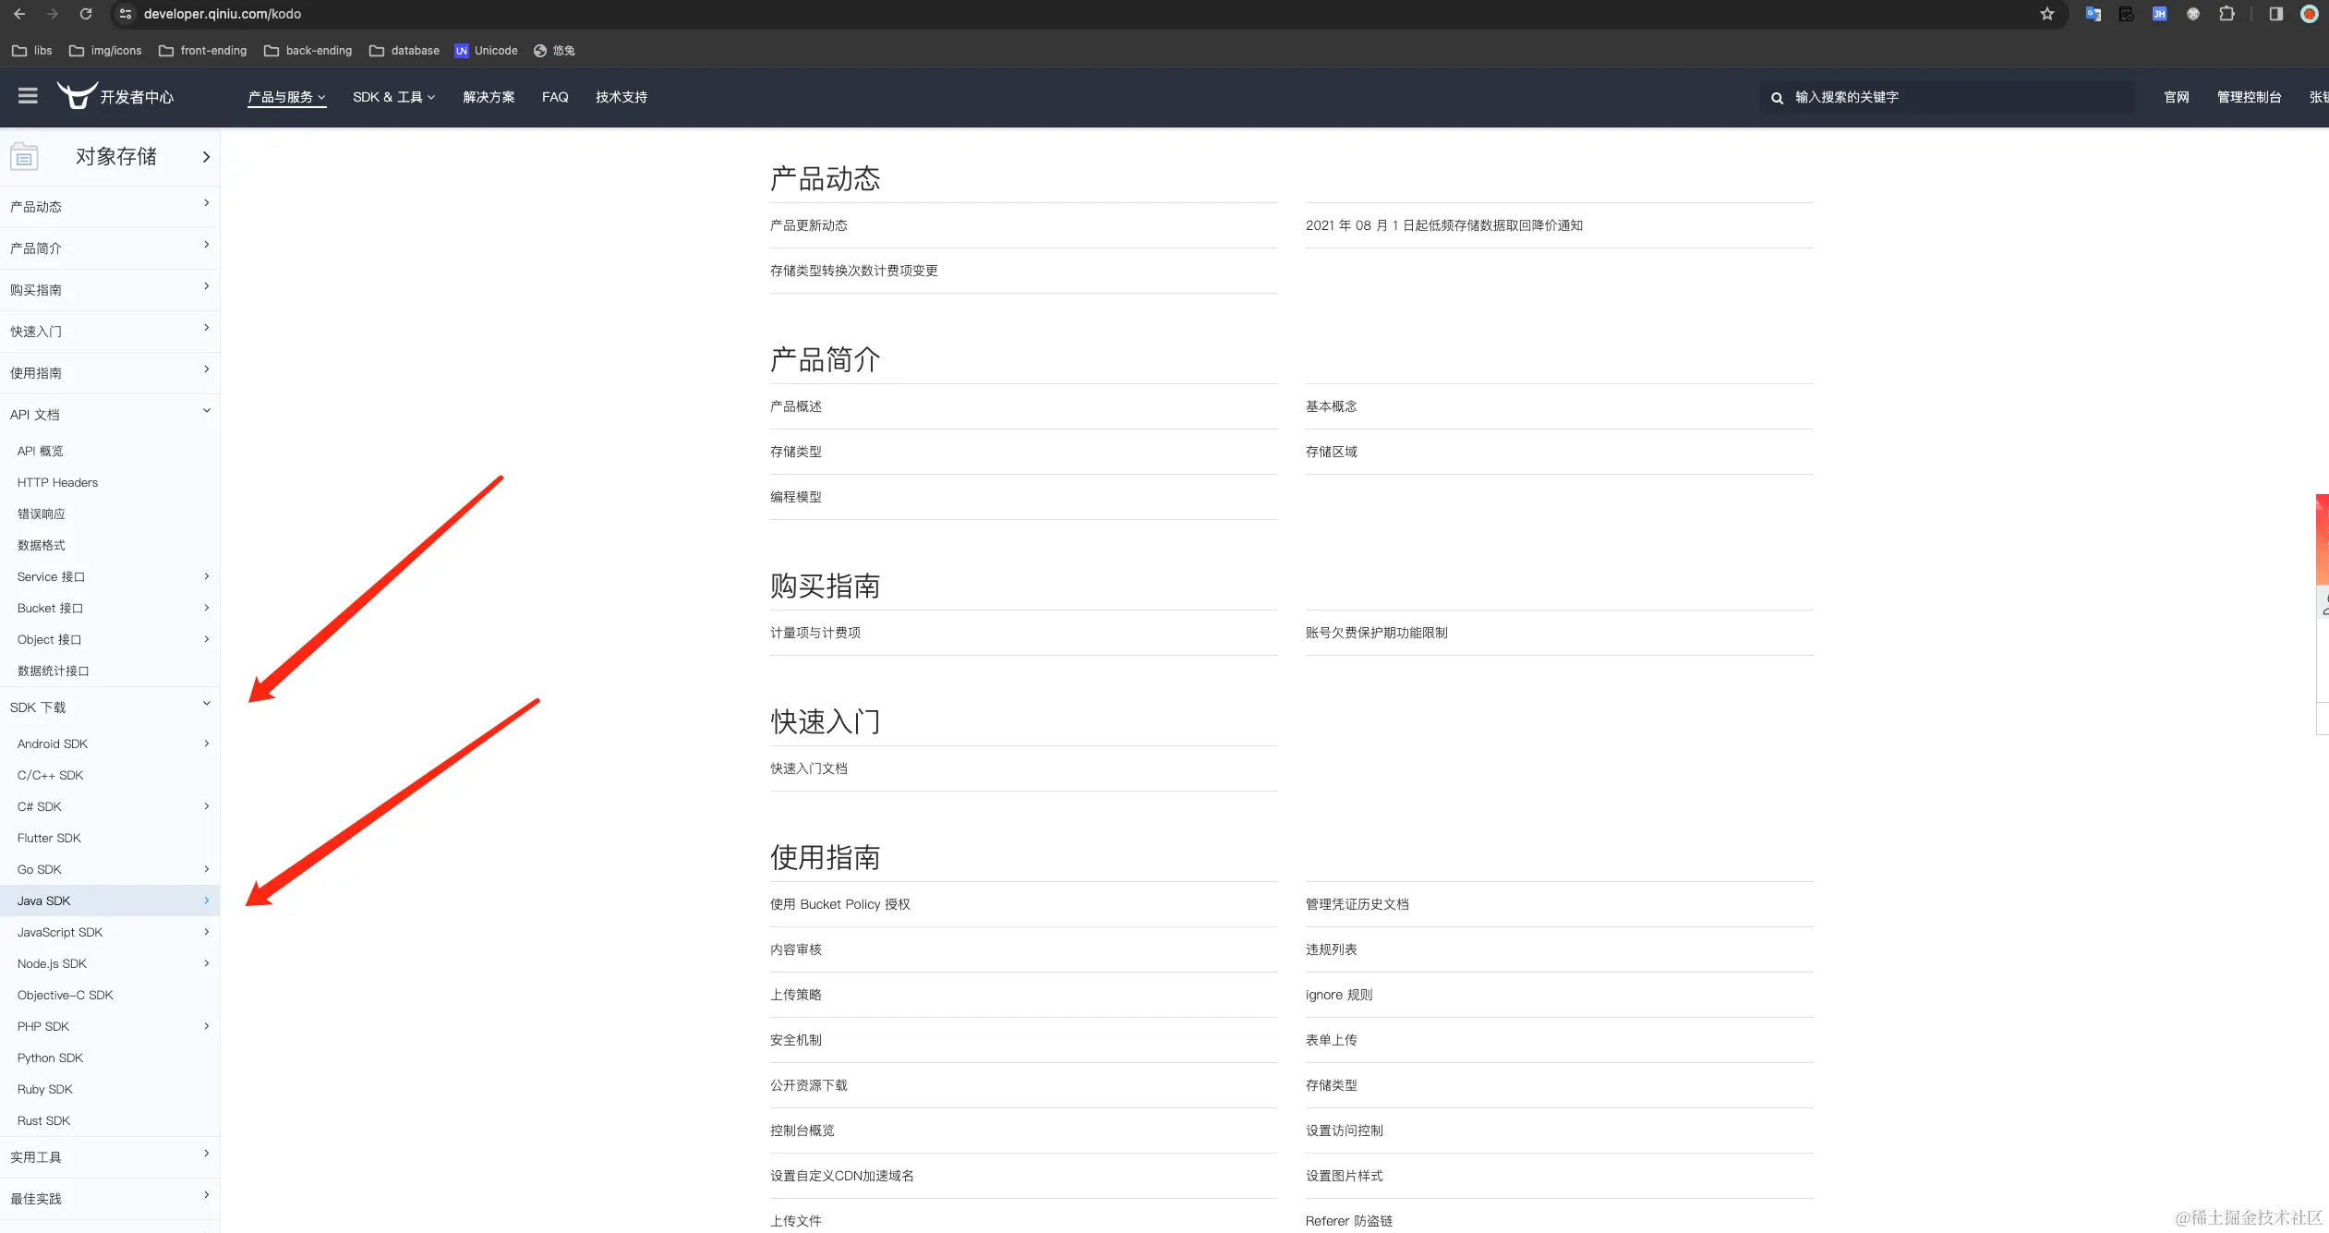
Task: Open the 使用 Bucket Policy 授权 link
Action: coord(840,904)
